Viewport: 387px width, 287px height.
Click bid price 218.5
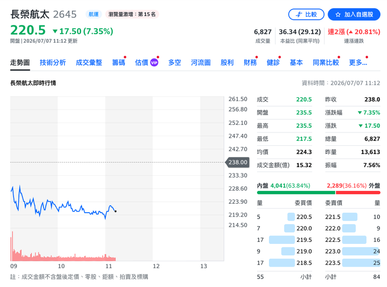(304, 263)
